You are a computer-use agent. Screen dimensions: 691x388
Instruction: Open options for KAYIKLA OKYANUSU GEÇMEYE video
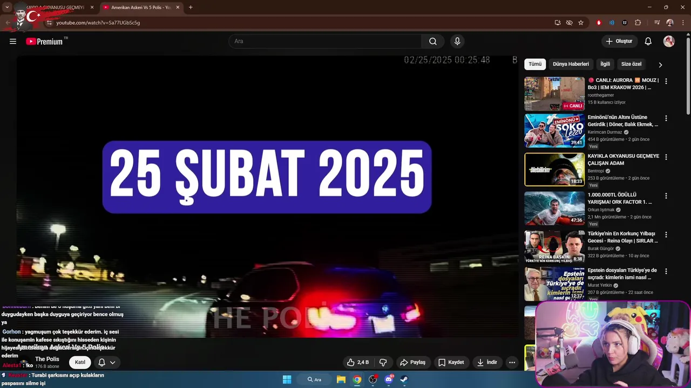[666, 157]
